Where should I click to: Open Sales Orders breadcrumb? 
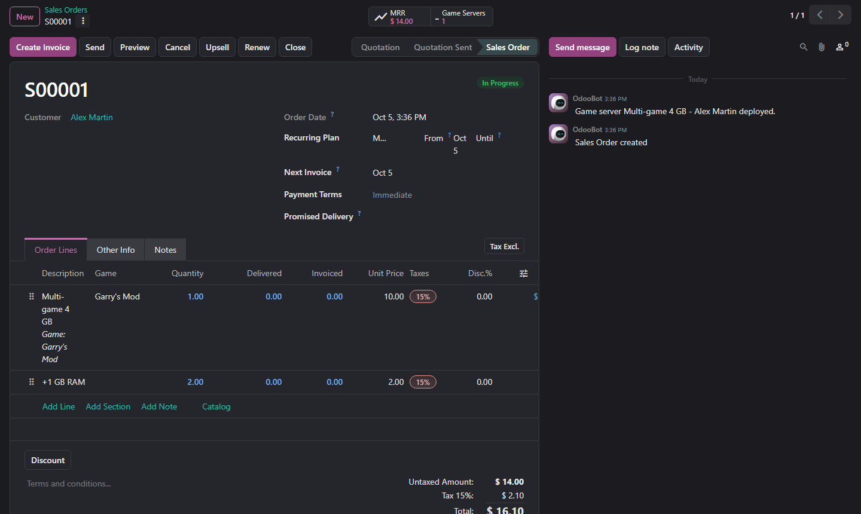pos(66,10)
